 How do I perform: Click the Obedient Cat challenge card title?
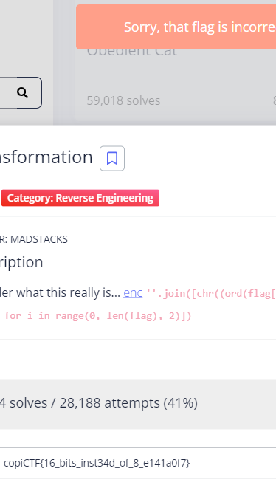tap(132, 52)
